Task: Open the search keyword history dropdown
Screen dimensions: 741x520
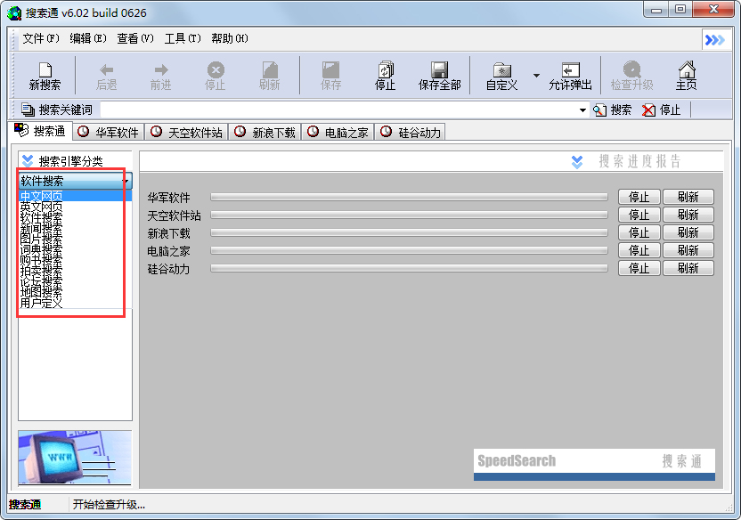Action: point(583,110)
